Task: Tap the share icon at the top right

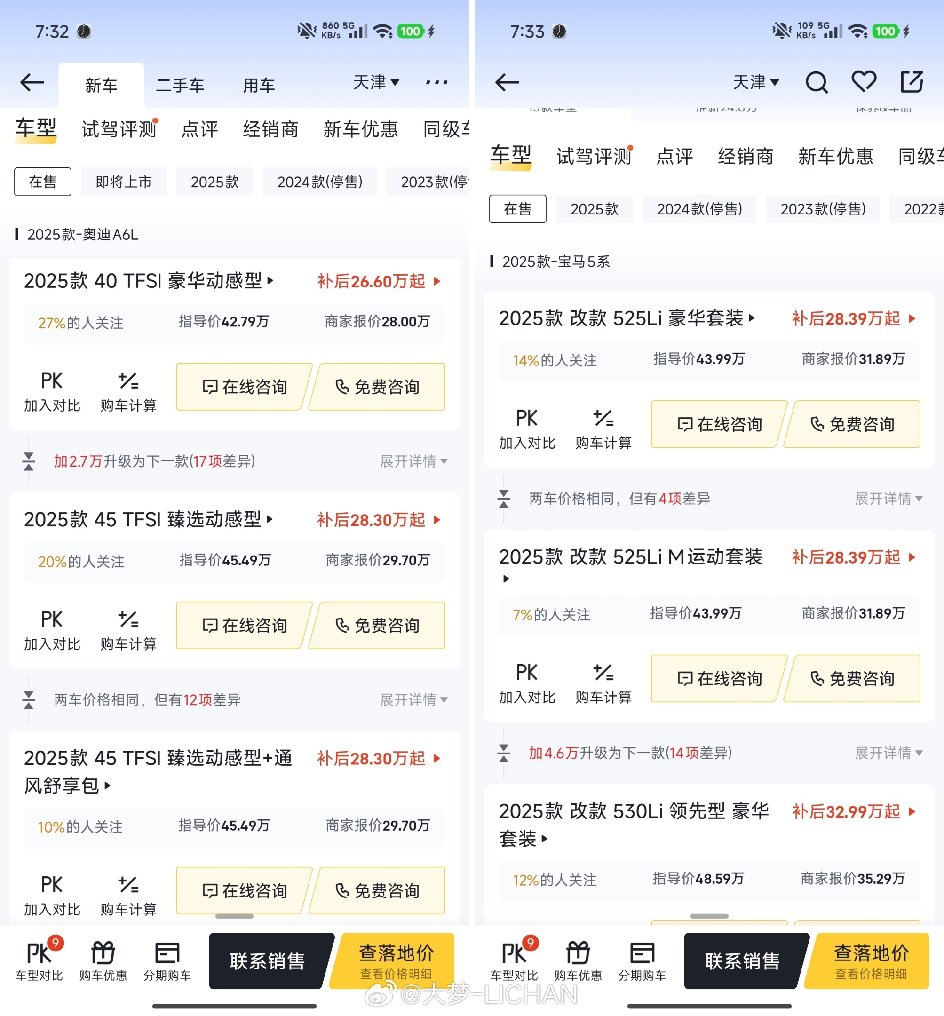Action: pyautogui.click(x=912, y=82)
